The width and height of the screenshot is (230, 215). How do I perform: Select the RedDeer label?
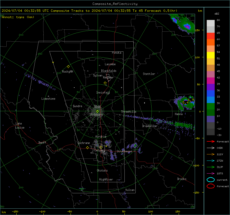[x=108, y=77]
